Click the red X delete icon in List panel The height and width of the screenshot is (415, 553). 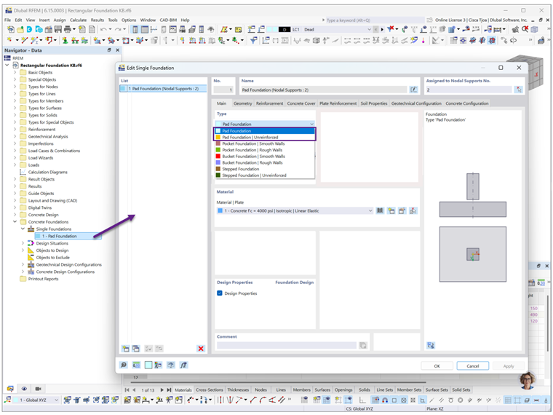(x=201, y=348)
